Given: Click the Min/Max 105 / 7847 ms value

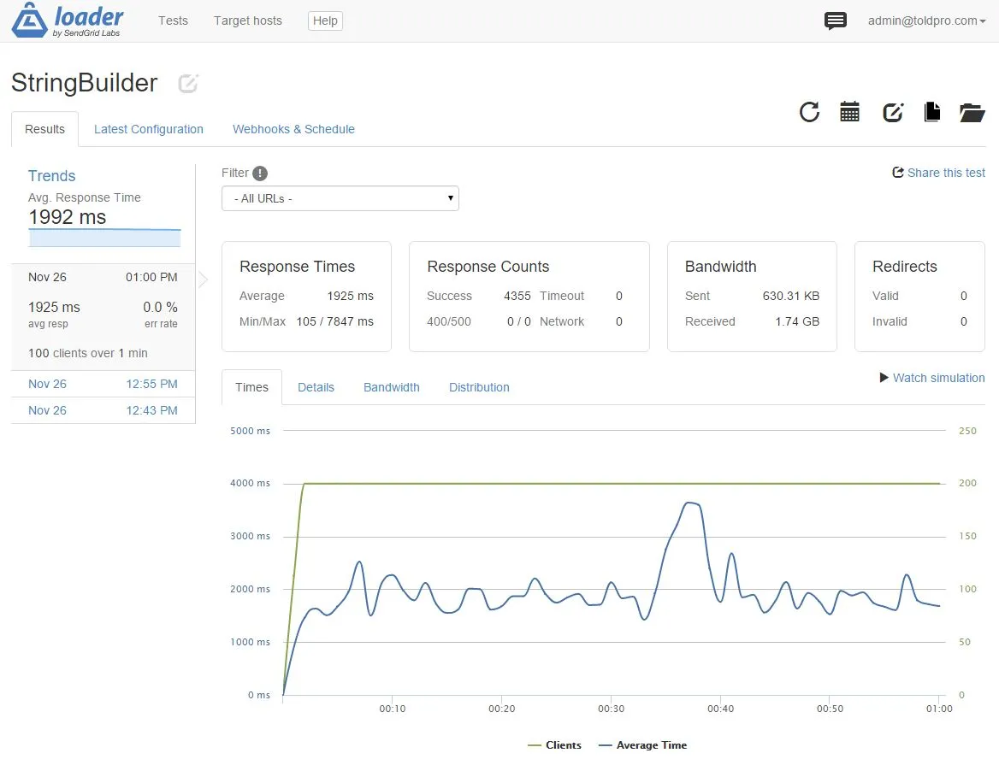Looking at the screenshot, I should point(334,321).
